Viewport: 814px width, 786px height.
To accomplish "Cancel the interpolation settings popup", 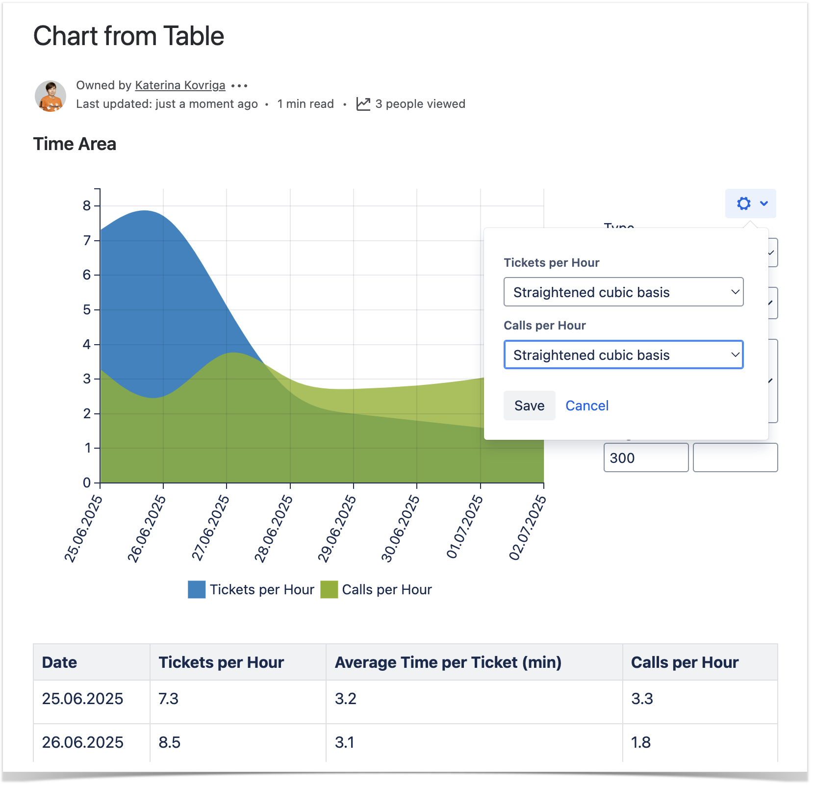I will (x=586, y=406).
